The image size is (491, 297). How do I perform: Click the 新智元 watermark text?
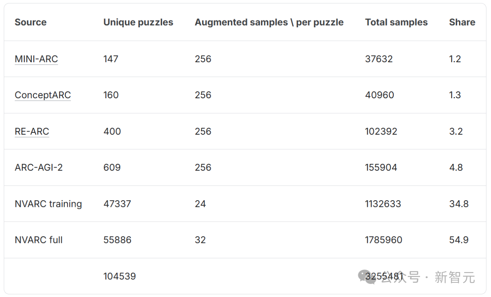455,277
